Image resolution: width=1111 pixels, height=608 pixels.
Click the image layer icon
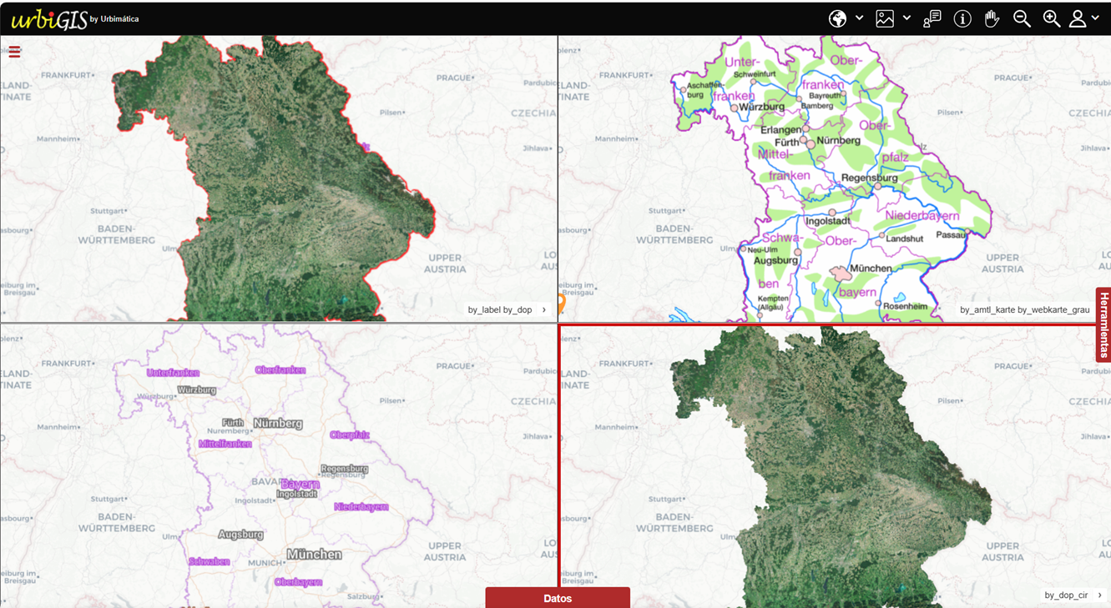click(885, 18)
